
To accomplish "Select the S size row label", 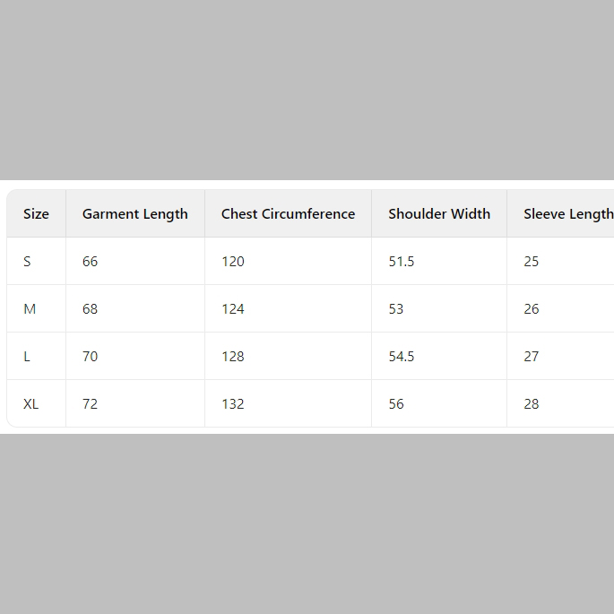I will [x=27, y=261].
